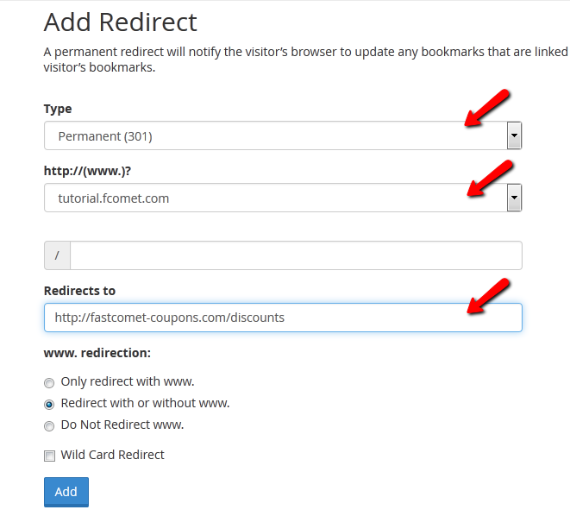Focus the empty path field after slash
This screenshot has height=516, width=570.
tap(295, 255)
